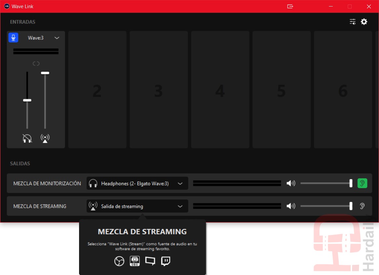
Task: Toggle the Wave:3 monitor mix headphone mute
Action: click(27, 138)
